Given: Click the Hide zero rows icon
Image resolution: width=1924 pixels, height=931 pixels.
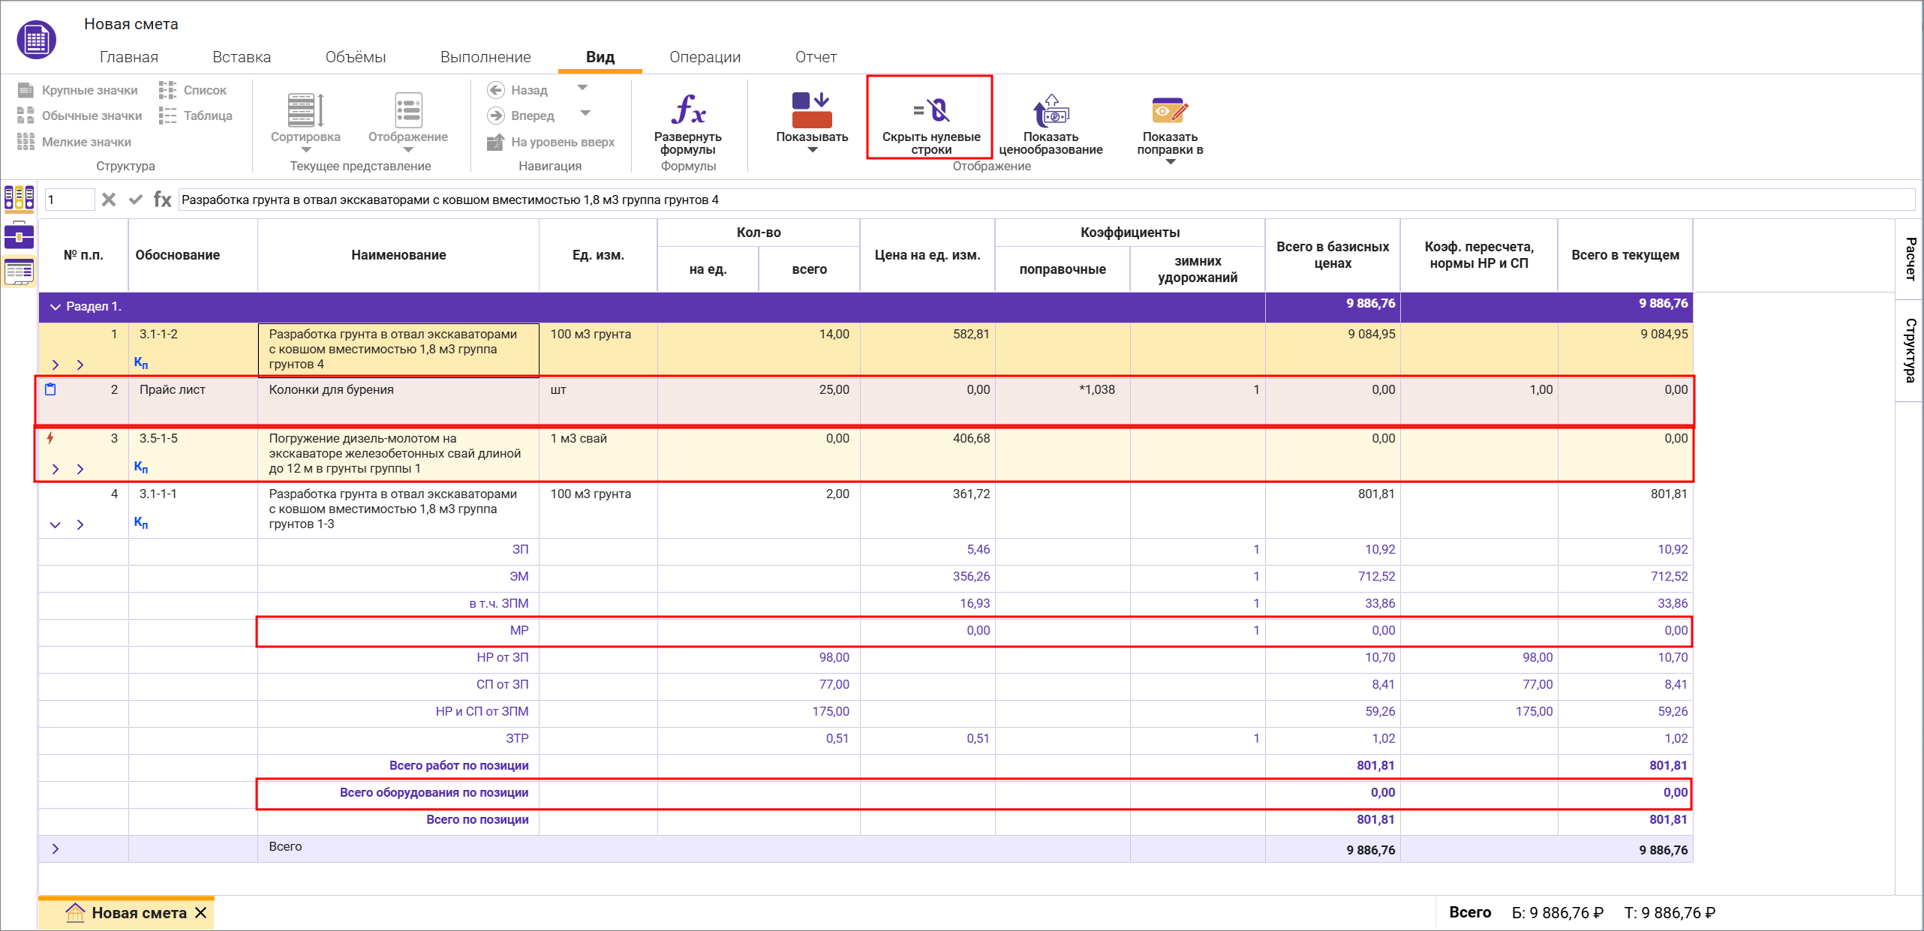Looking at the screenshot, I should pos(930,111).
